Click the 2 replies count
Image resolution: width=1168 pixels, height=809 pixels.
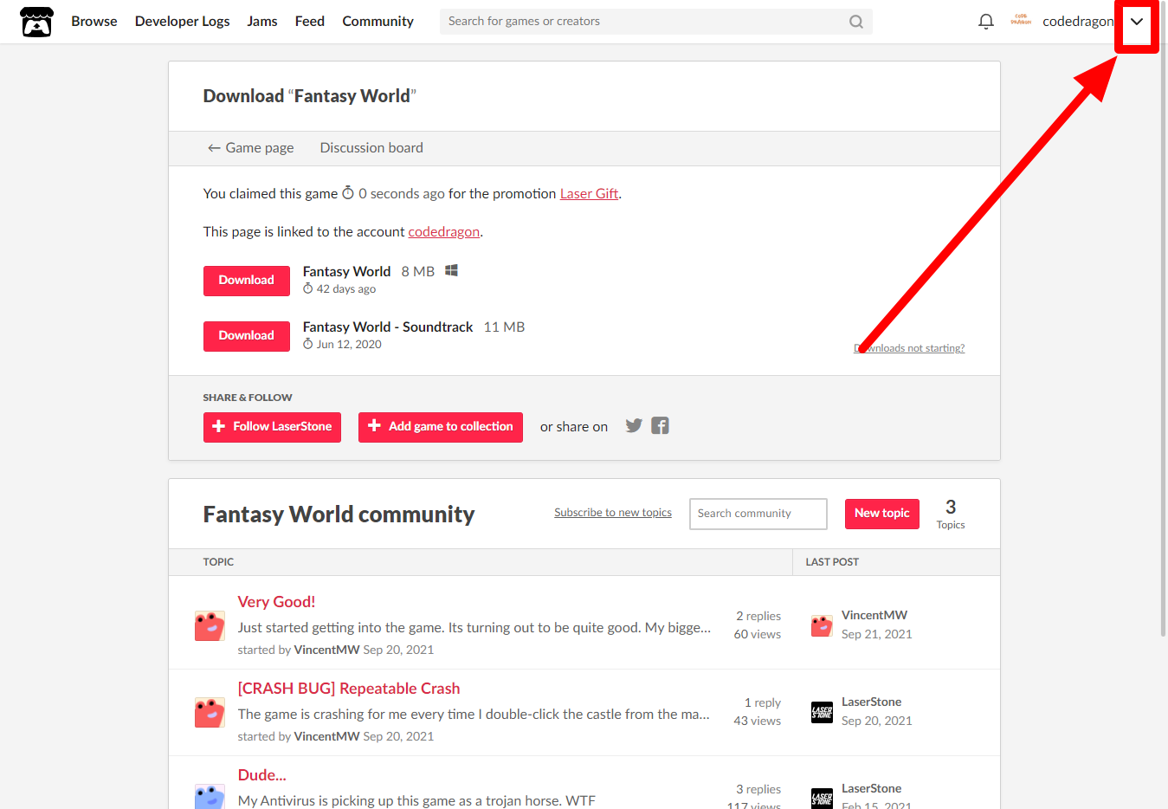coord(758,616)
